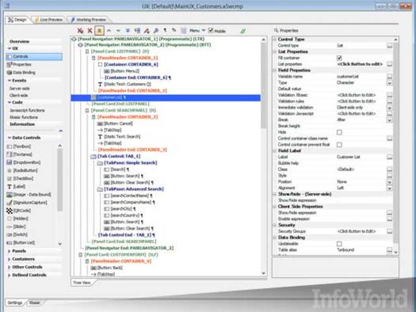Click the magnifier search icon in toolbar
This screenshot has height=312, width=416.
pyautogui.click(x=156, y=31)
